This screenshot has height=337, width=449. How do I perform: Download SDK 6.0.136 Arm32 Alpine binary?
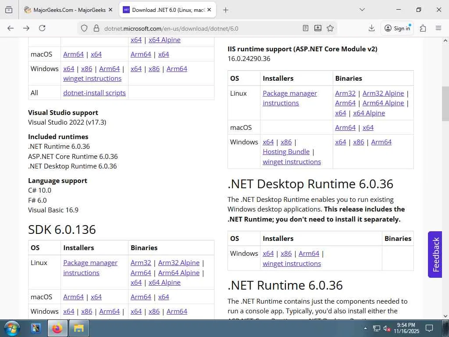(179, 263)
